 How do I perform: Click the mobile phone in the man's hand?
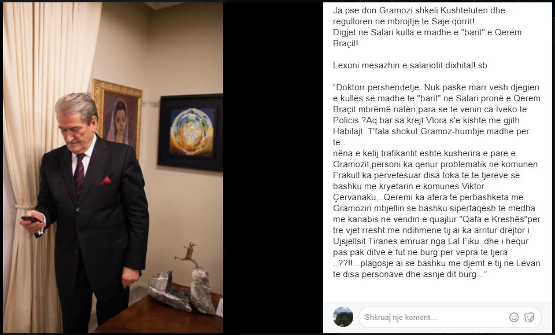[x=30, y=219]
